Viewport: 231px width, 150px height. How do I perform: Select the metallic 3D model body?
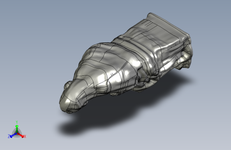(126, 63)
